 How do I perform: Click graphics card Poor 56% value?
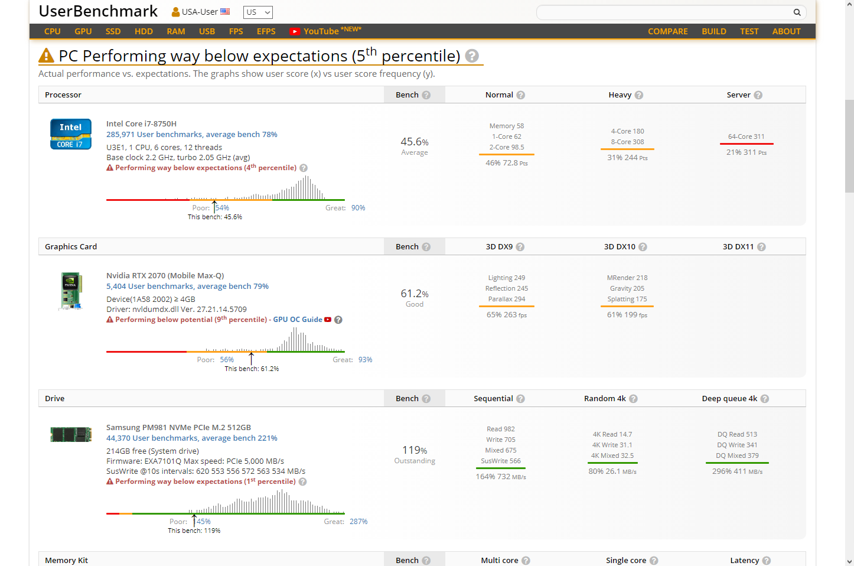[227, 360]
